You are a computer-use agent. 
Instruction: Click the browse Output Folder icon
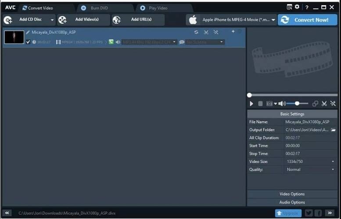click(333, 130)
